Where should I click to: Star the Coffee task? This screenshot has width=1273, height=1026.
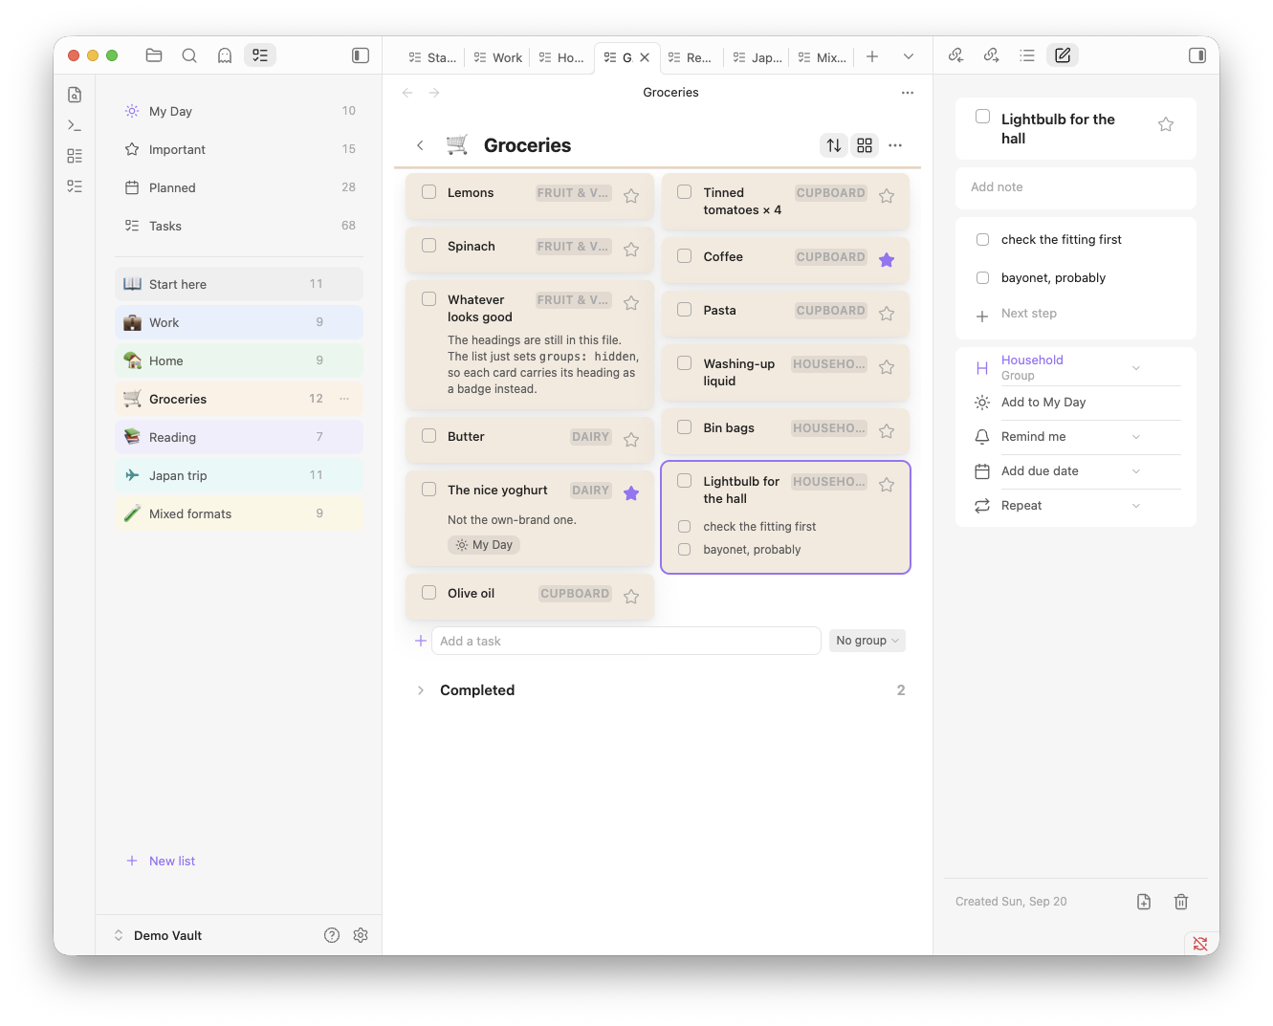pos(887,260)
